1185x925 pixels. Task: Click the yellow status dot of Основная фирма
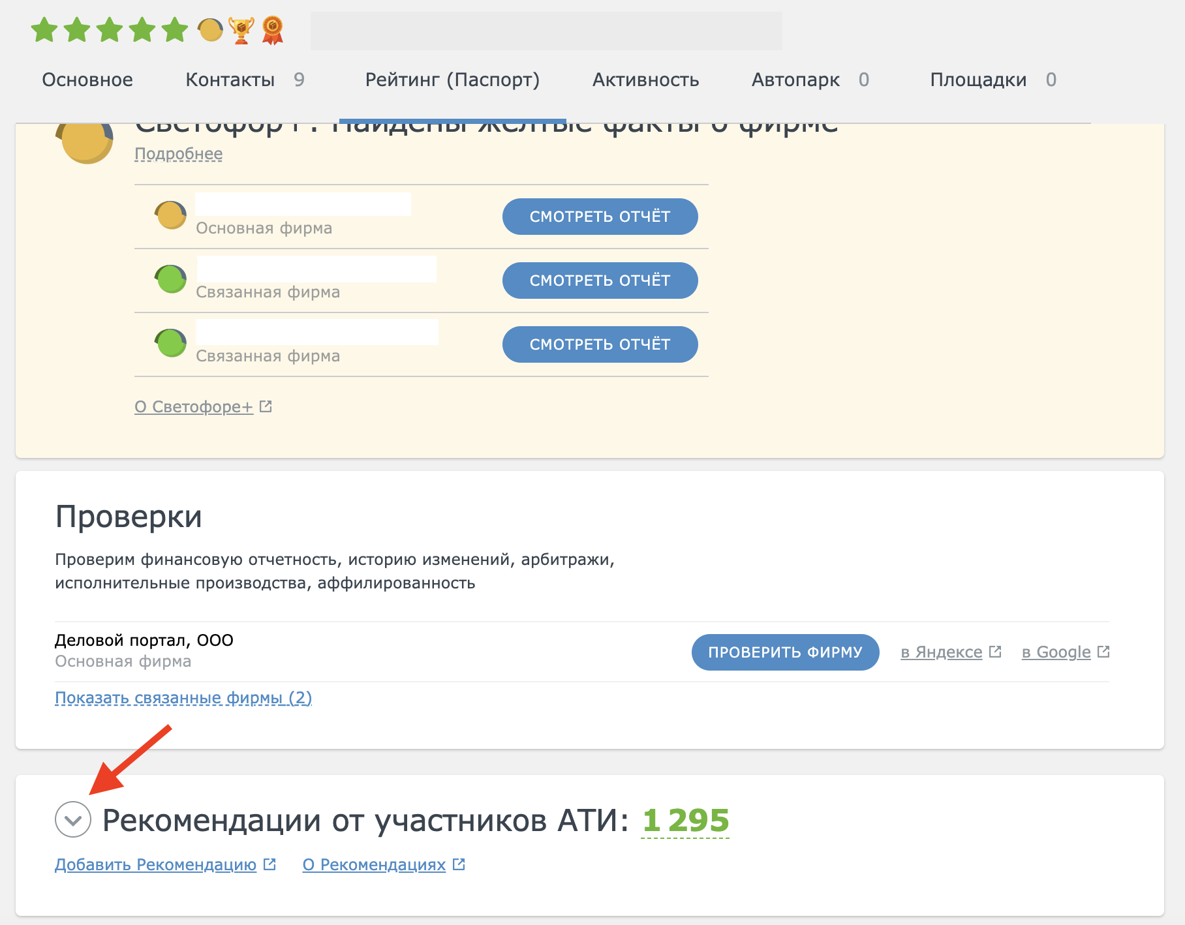pos(171,215)
